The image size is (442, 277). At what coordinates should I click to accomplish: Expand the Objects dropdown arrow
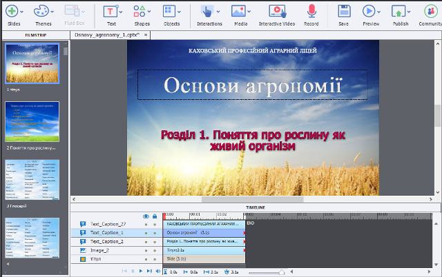pyautogui.click(x=179, y=12)
